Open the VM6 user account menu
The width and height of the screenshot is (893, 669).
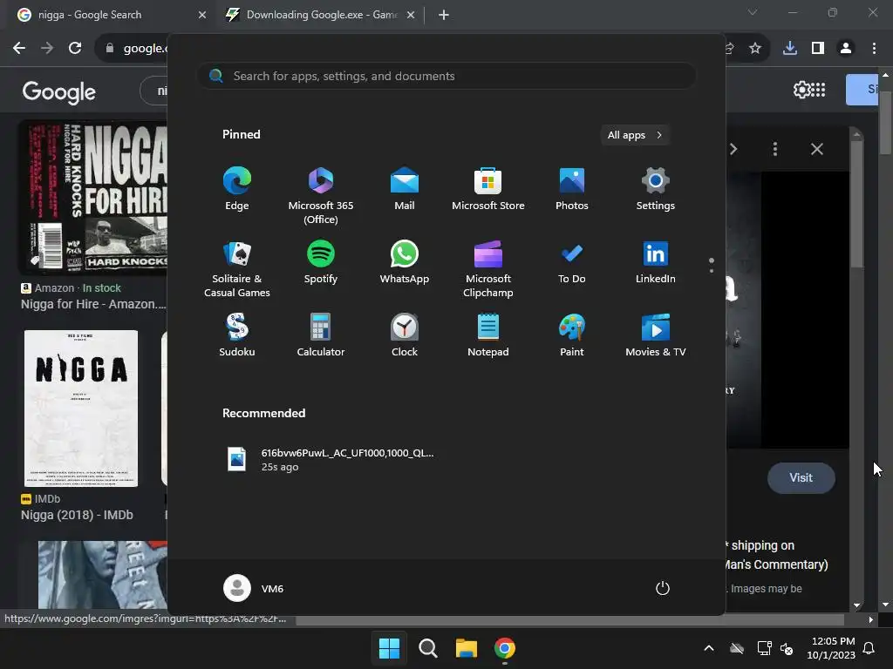click(254, 588)
